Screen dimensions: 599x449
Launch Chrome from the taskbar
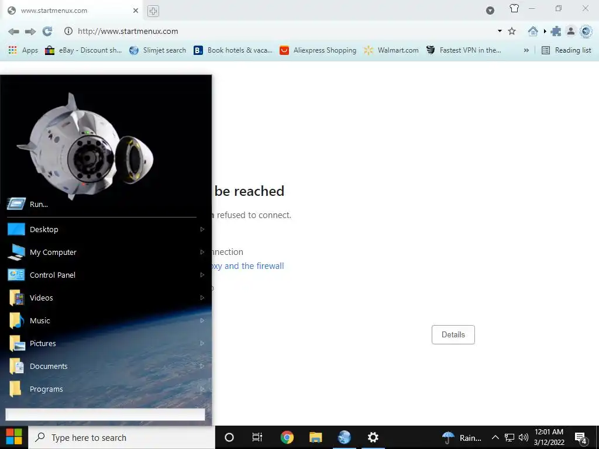point(287,437)
